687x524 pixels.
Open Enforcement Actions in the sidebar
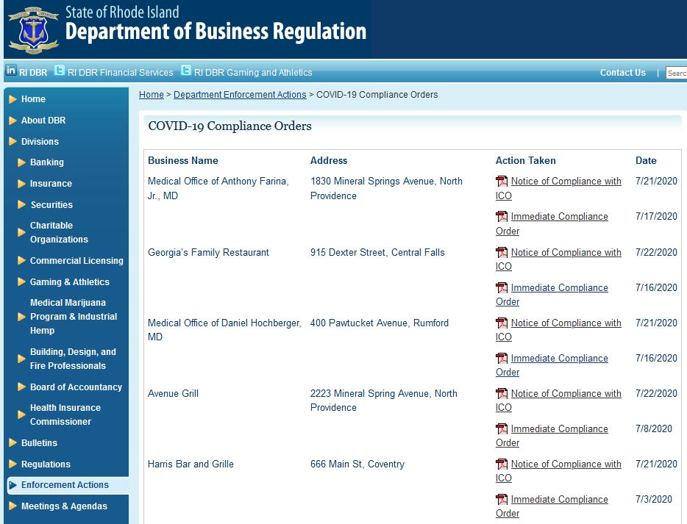pyautogui.click(x=65, y=485)
